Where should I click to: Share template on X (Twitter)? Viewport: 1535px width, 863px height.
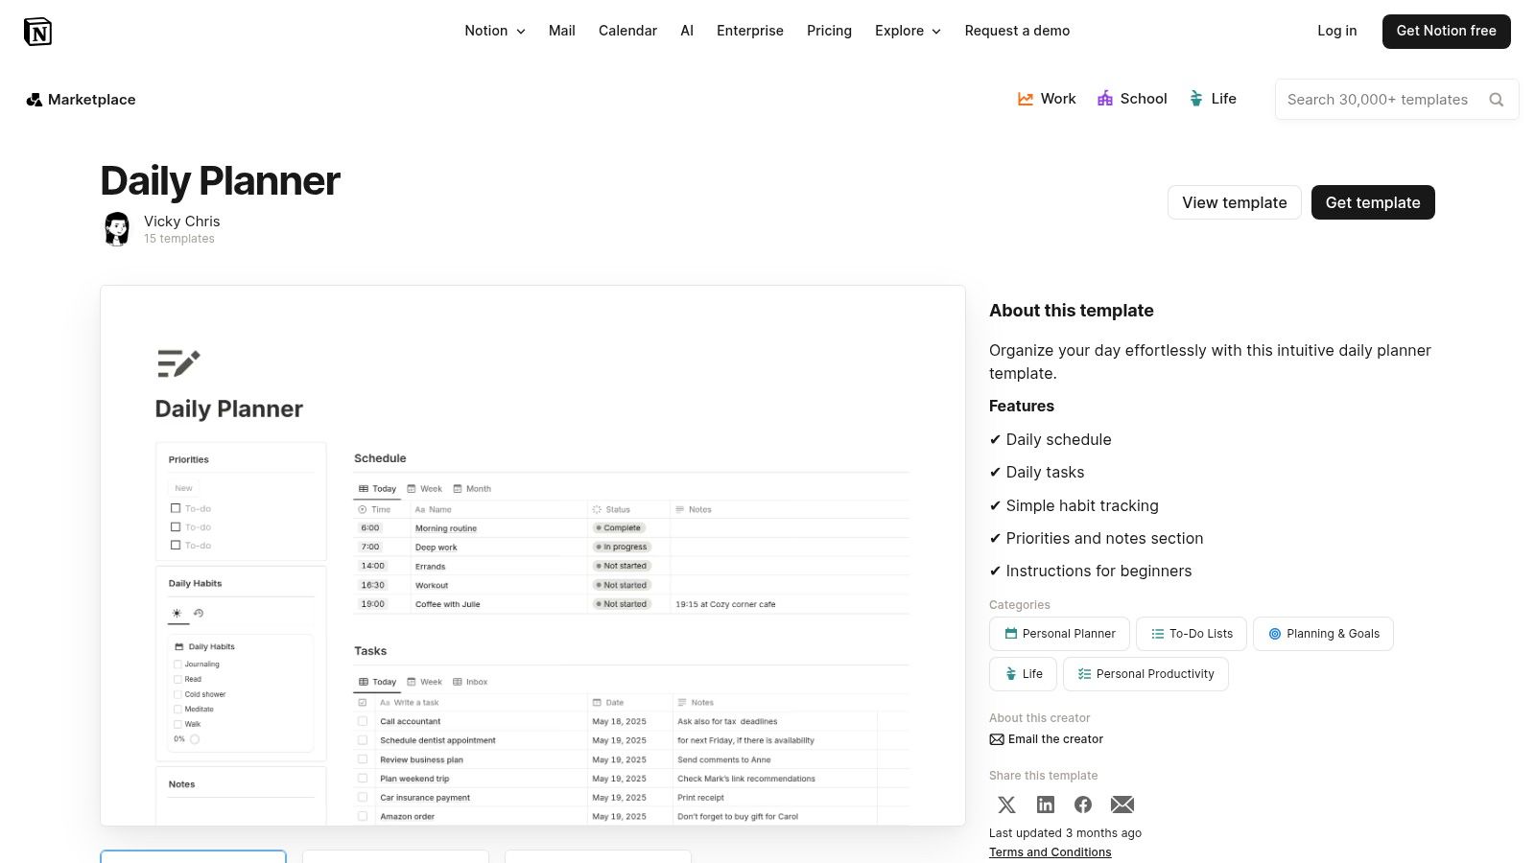tap(1006, 805)
